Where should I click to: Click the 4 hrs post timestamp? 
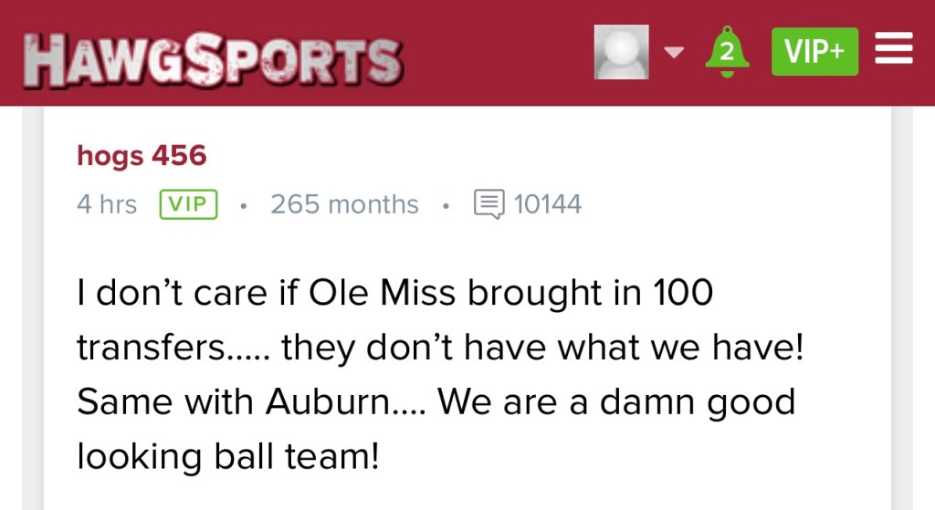click(x=107, y=204)
